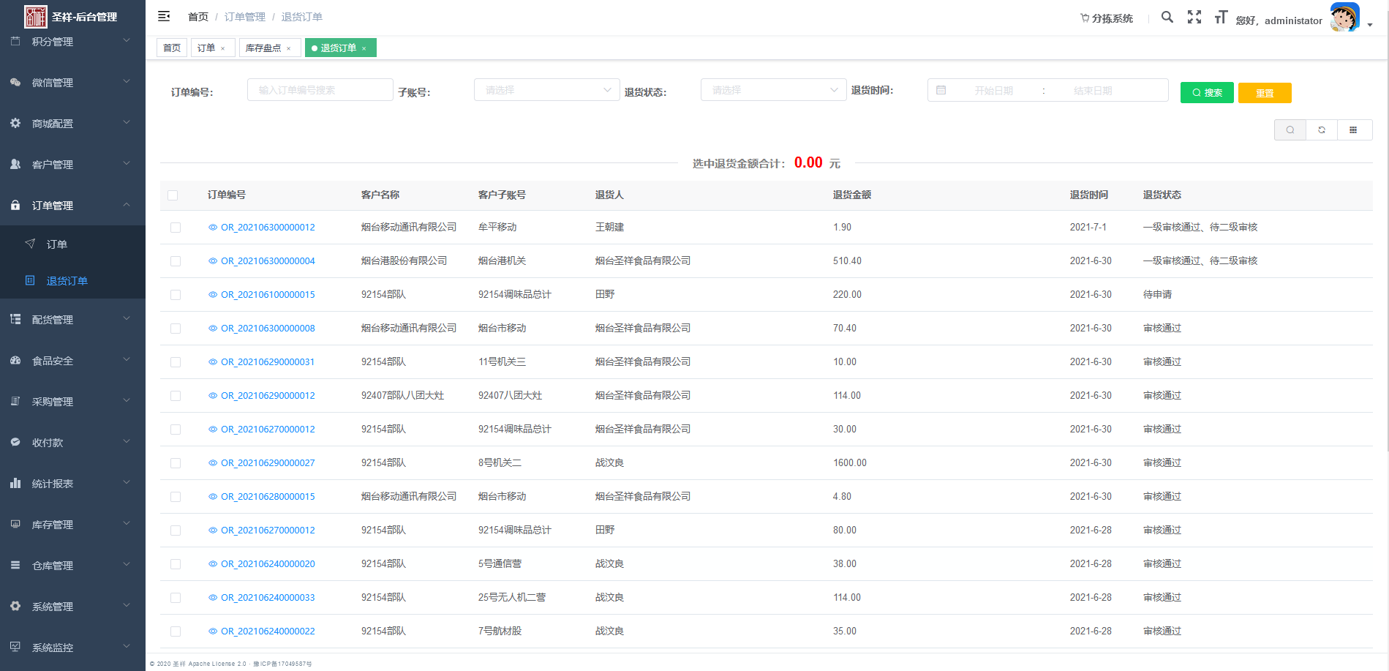The height and width of the screenshot is (671, 1389).
Task: Click the yellow 重置 reset button
Action: pyautogui.click(x=1264, y=93)
